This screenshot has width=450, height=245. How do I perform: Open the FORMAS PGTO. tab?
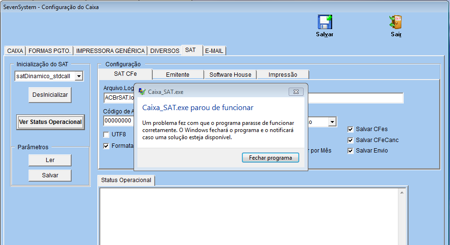tap(49, 51)
